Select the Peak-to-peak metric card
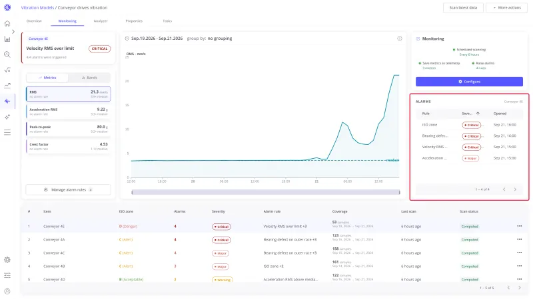Screen dimensions: 533x299 click(69, 129)
